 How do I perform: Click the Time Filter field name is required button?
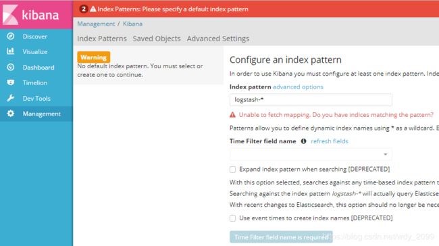tap(281, 237)
